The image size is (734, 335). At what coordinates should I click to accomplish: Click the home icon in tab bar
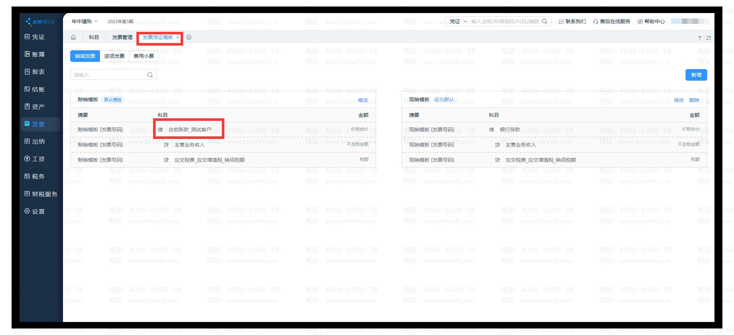[x=73, y=37]
